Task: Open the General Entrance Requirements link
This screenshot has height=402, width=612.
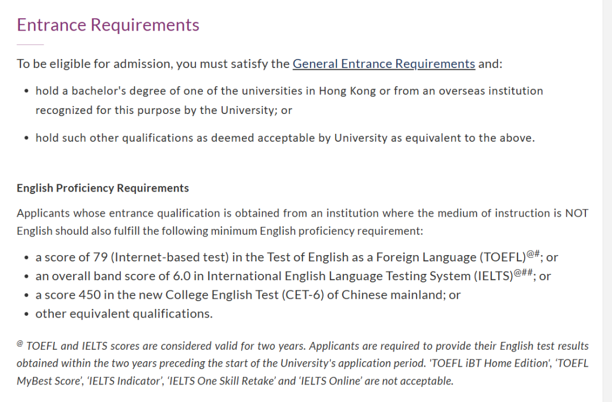Action: 384,64
